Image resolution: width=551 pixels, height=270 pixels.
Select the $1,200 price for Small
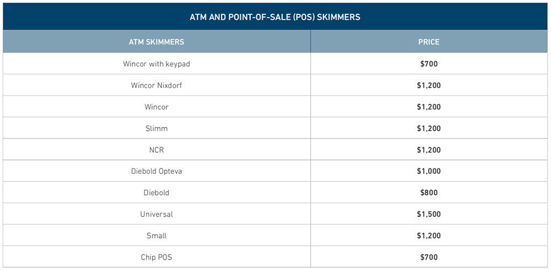429,236
